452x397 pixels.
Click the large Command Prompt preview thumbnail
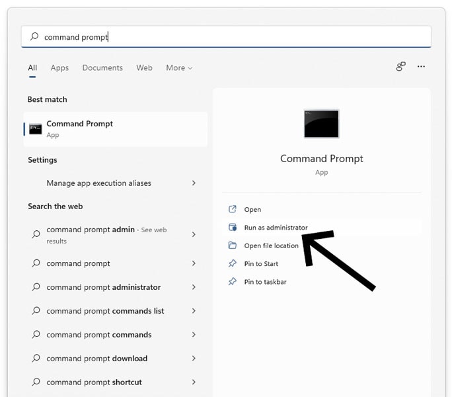click(321, 124)
